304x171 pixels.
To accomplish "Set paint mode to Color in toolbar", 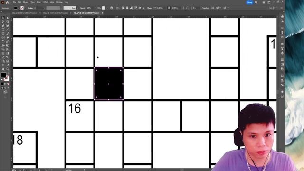I will point(2,84).
